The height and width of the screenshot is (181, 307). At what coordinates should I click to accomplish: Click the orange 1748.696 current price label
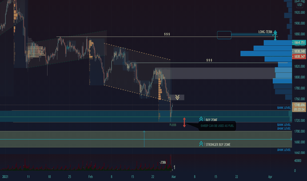(x=299, y=105)
